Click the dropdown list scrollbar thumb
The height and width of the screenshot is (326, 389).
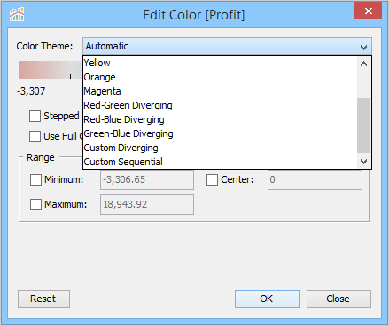click(363, 125)
